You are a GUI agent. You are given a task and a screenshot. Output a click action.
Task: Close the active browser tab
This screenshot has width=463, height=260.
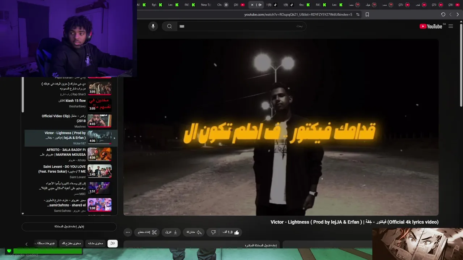tap(252, 5)
